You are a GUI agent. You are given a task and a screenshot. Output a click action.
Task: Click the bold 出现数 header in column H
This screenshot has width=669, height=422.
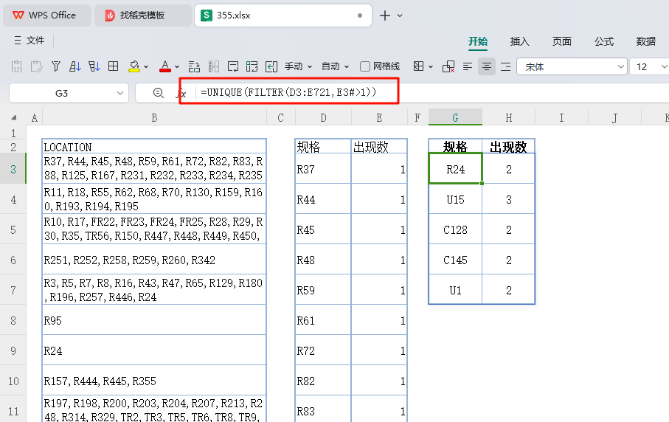click(509, 147)
